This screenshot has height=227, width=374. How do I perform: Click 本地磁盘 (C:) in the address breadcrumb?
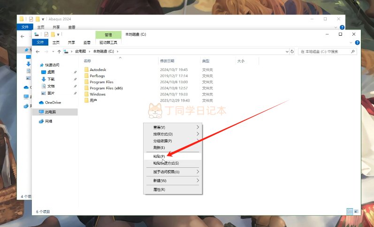(x=104, y=51)
